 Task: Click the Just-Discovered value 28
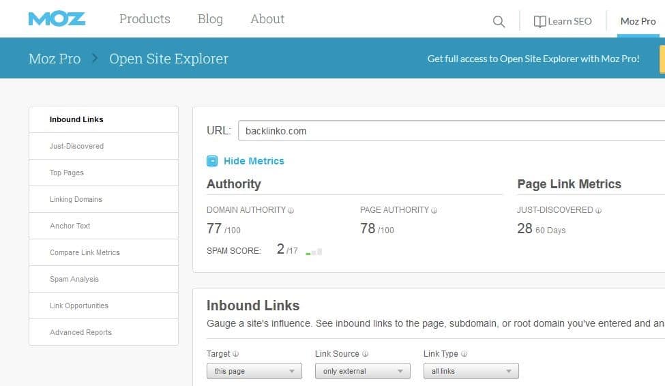[524, 228]
